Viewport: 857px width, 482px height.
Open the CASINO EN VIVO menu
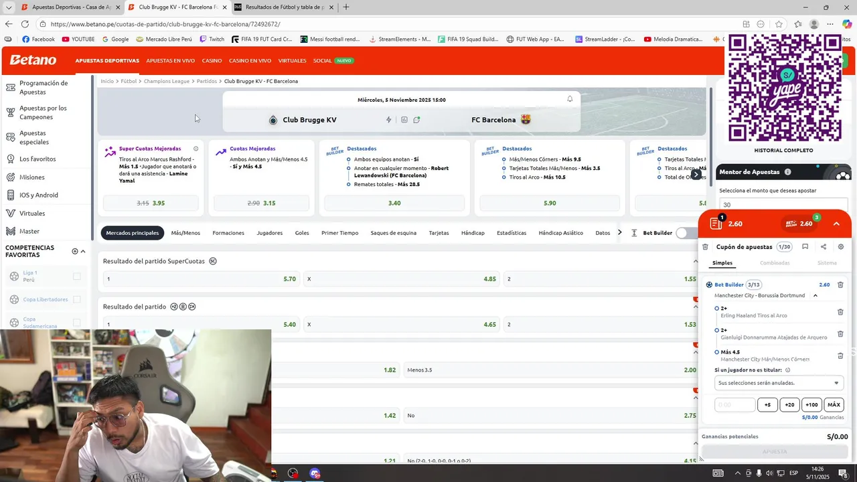(250, 60)
